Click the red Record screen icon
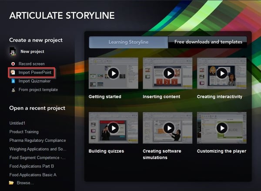The image size is (261, 191). [13, 64]
